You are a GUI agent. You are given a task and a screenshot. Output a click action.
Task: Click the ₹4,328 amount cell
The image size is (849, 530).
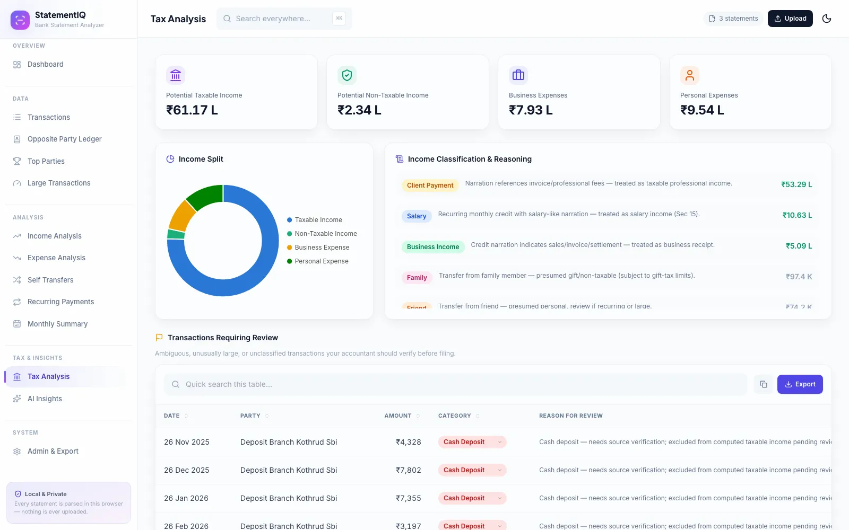[x=409, y=442]
